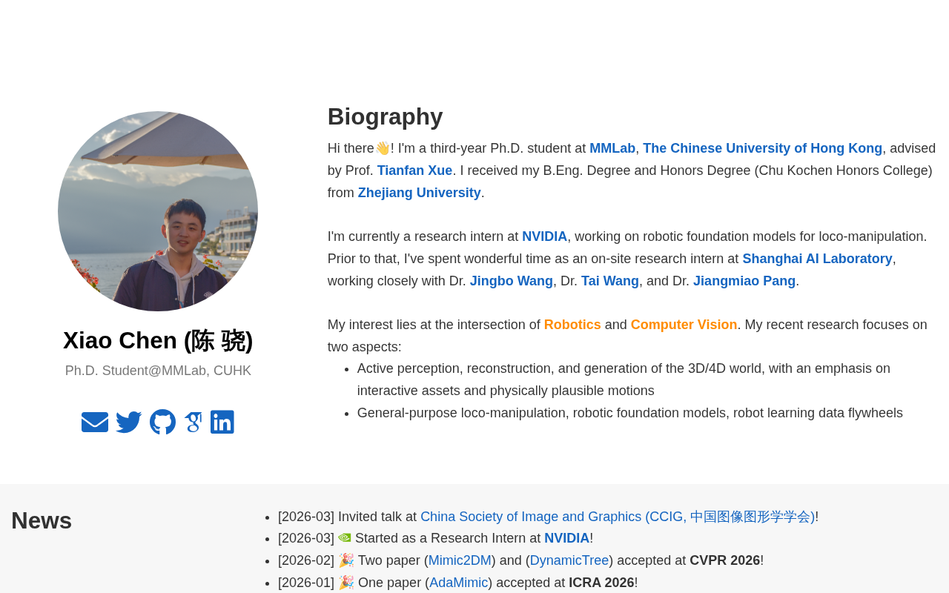Image resolution: width=949 pixels, height=593 pixels.
Task: Visit Tai Wang's page
Action: pos(610,281)
